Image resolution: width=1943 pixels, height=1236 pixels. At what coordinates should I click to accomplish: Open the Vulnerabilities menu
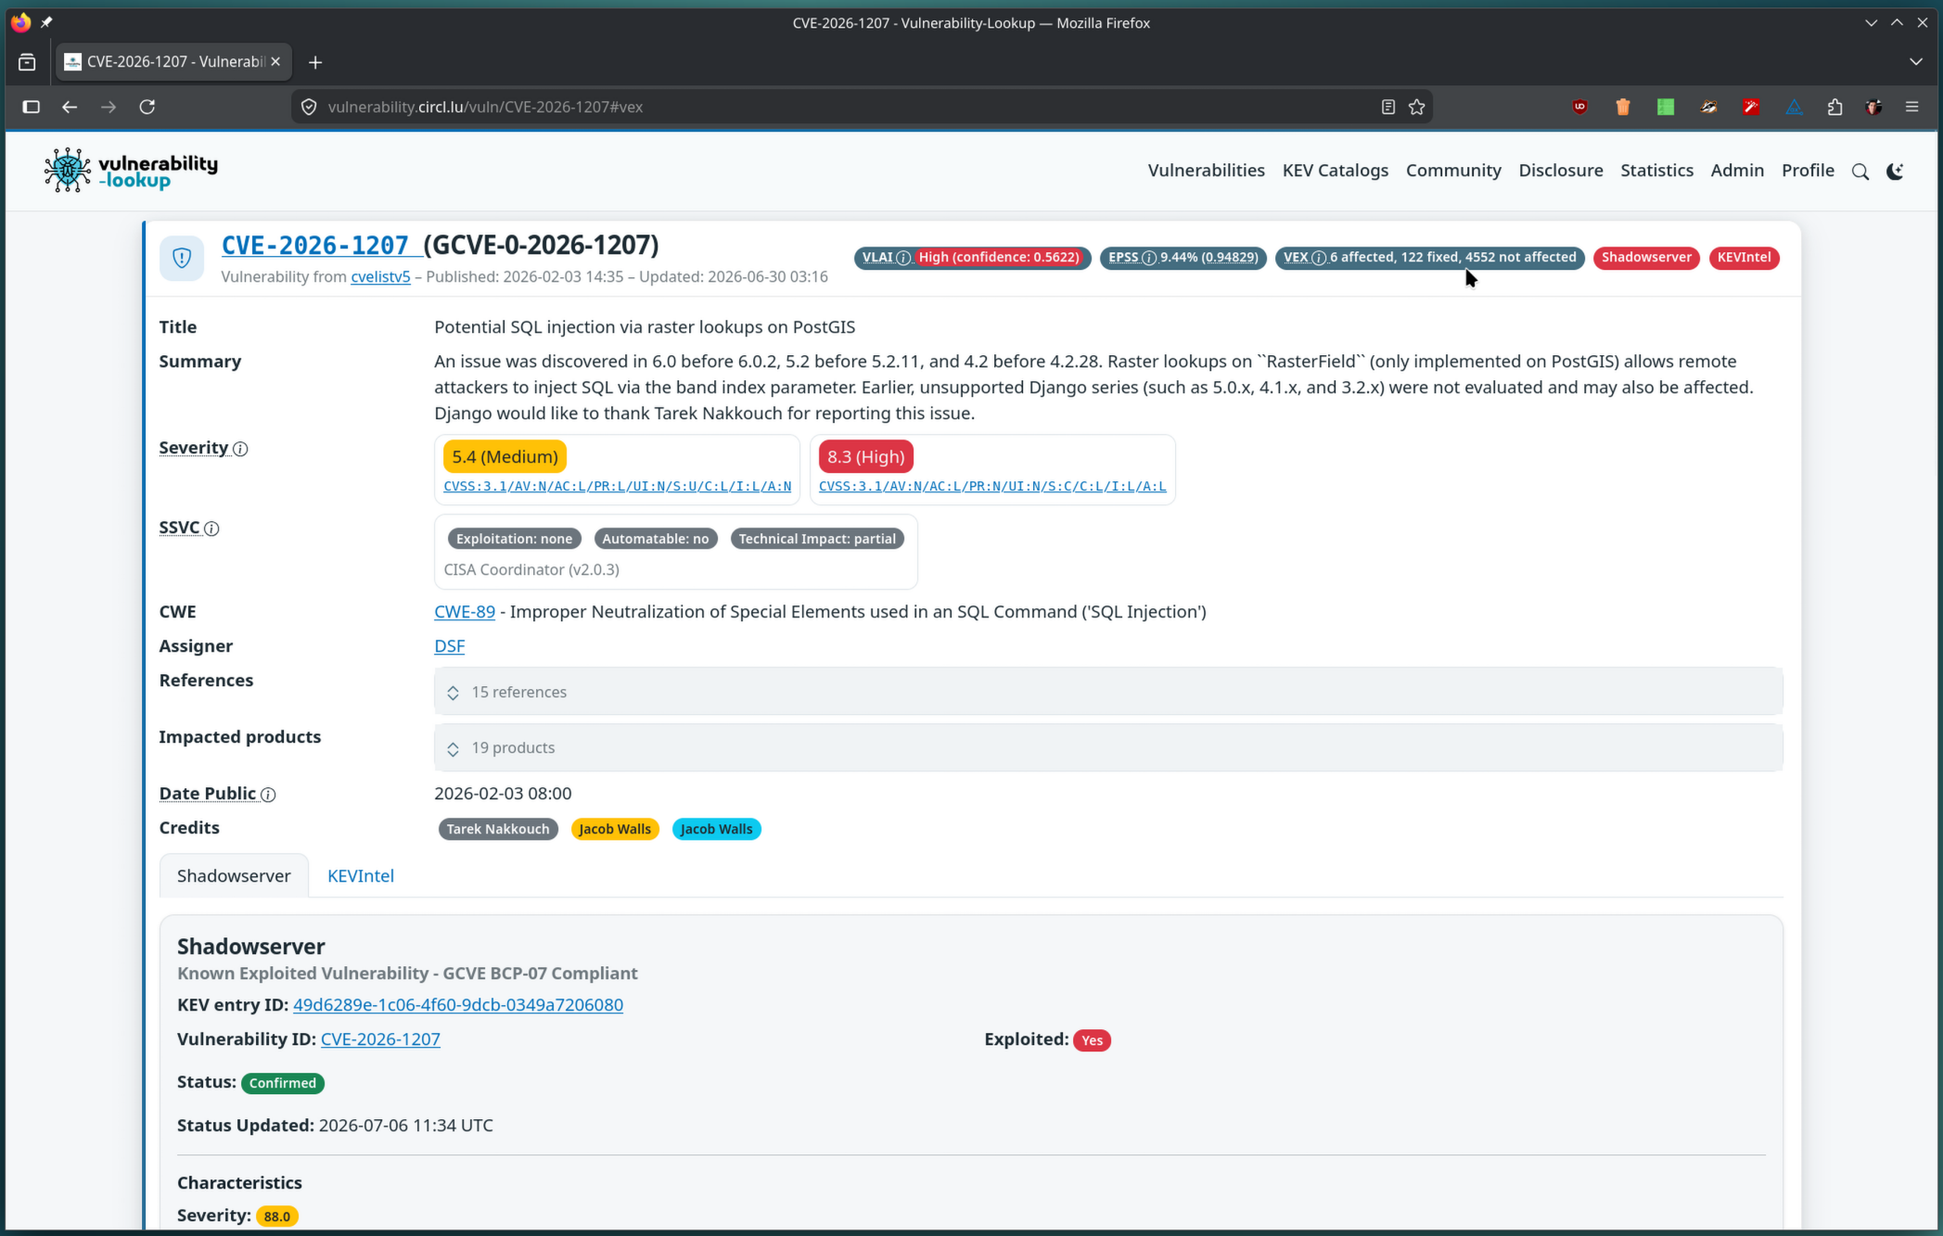[x=1206, y=171]
